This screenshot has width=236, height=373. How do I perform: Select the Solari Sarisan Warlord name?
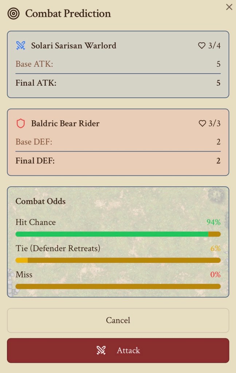click(74, 46)
